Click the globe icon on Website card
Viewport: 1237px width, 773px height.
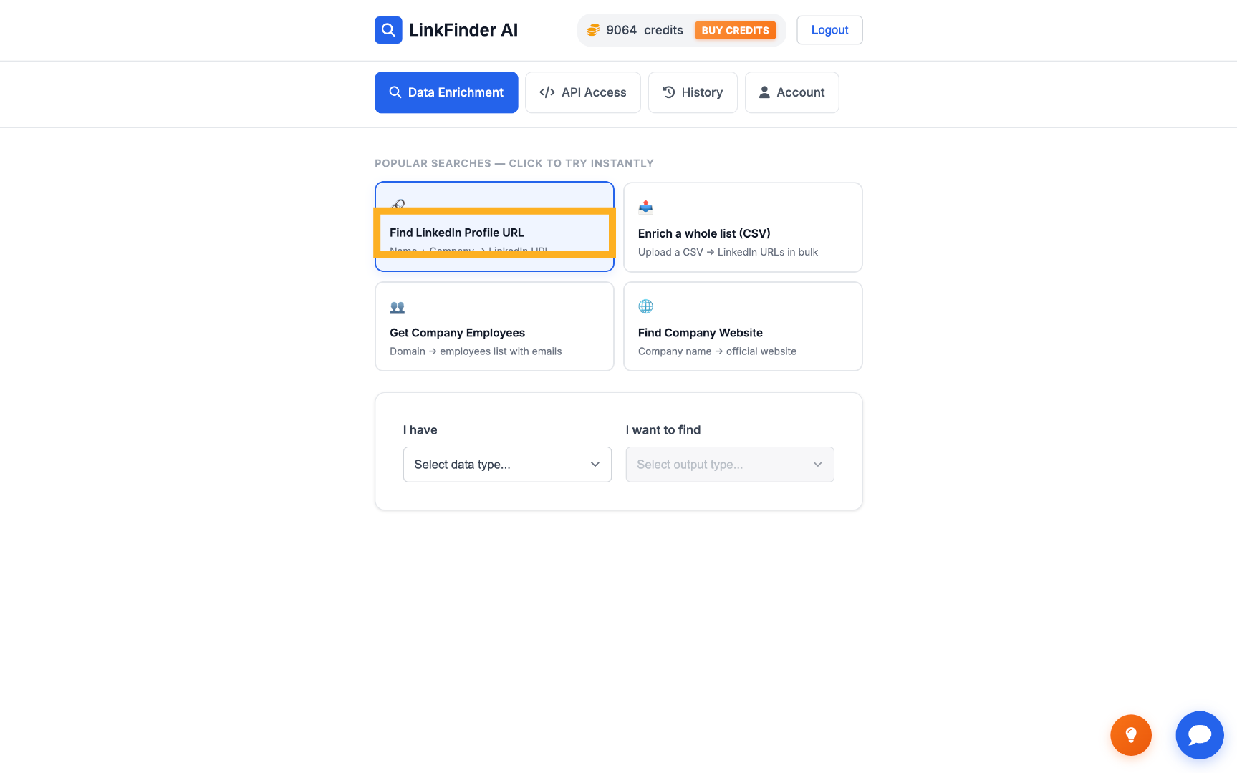coord(645,306)
